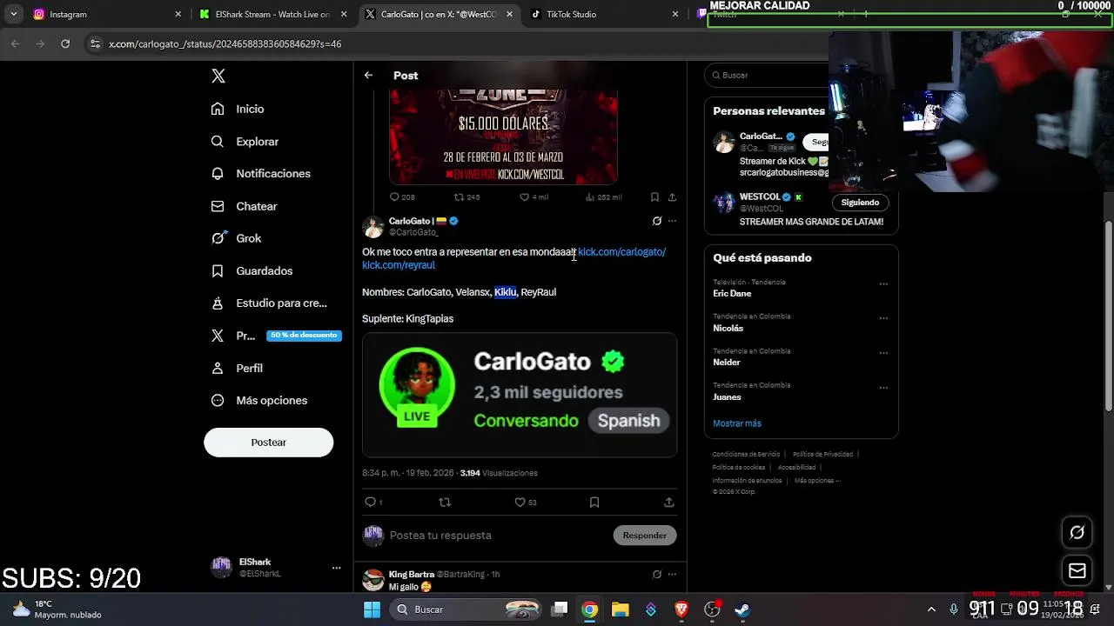
Task: Open kick.com/reyraul link
Action: [399, 265]
